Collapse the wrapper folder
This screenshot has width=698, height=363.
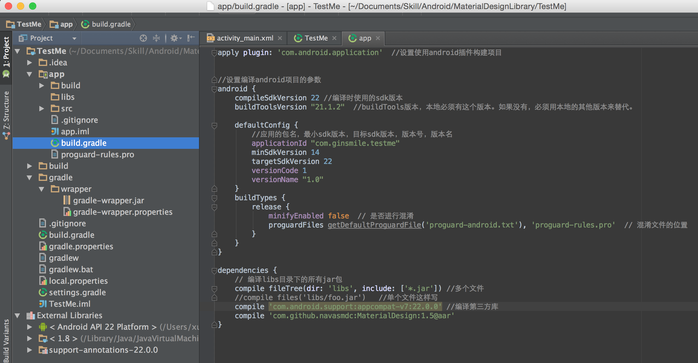tap(42, 189)
